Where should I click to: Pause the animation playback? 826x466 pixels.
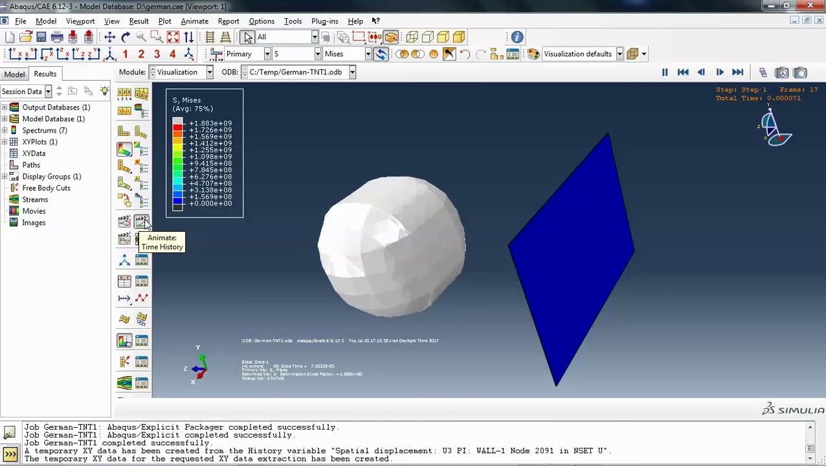point(665,72)
